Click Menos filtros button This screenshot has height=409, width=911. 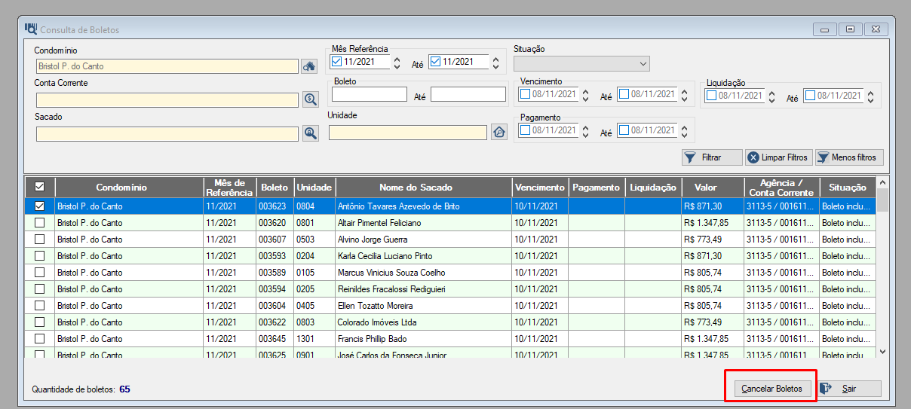tap(848, 157)
